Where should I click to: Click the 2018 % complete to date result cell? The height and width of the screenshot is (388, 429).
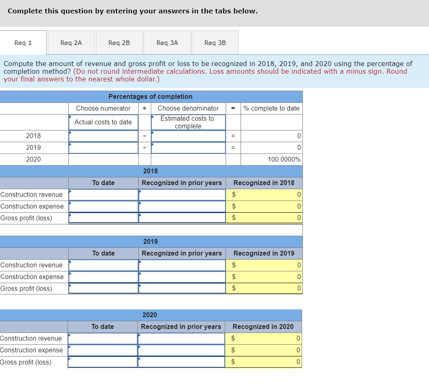(x=271, y=136)
